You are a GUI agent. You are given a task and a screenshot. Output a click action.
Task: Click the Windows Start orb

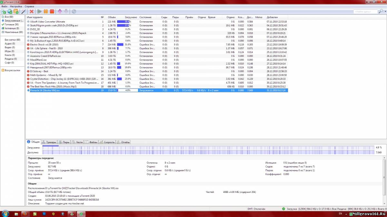5,213
